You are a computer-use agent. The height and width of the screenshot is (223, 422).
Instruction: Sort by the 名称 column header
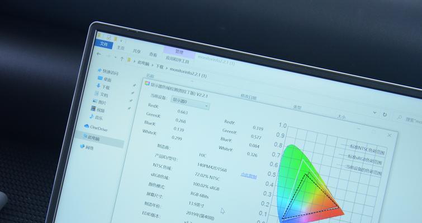pos(150,76)
